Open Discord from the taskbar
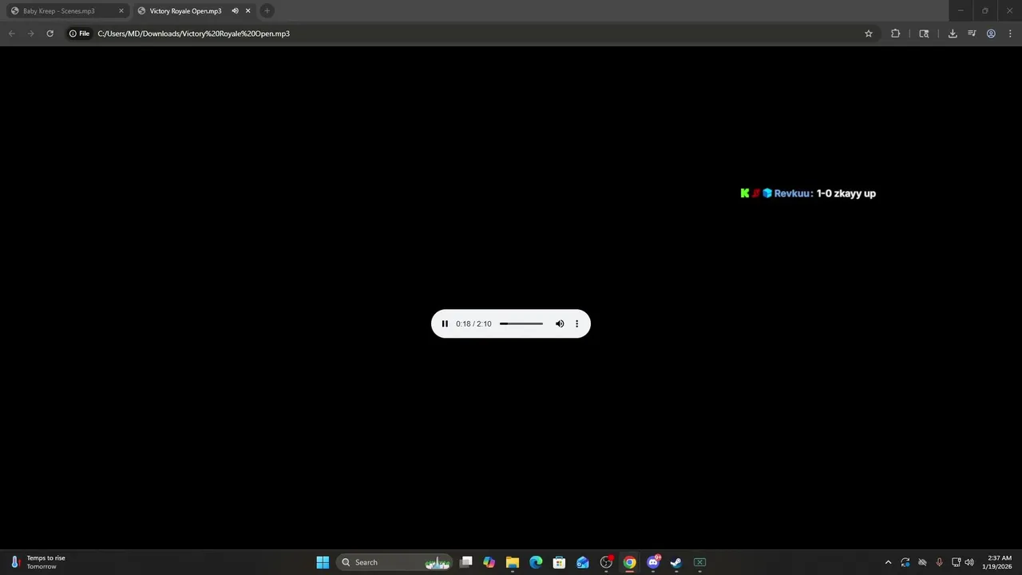Image resolution: width=1022 pixels, height=575 pixels. pos(653,562)
